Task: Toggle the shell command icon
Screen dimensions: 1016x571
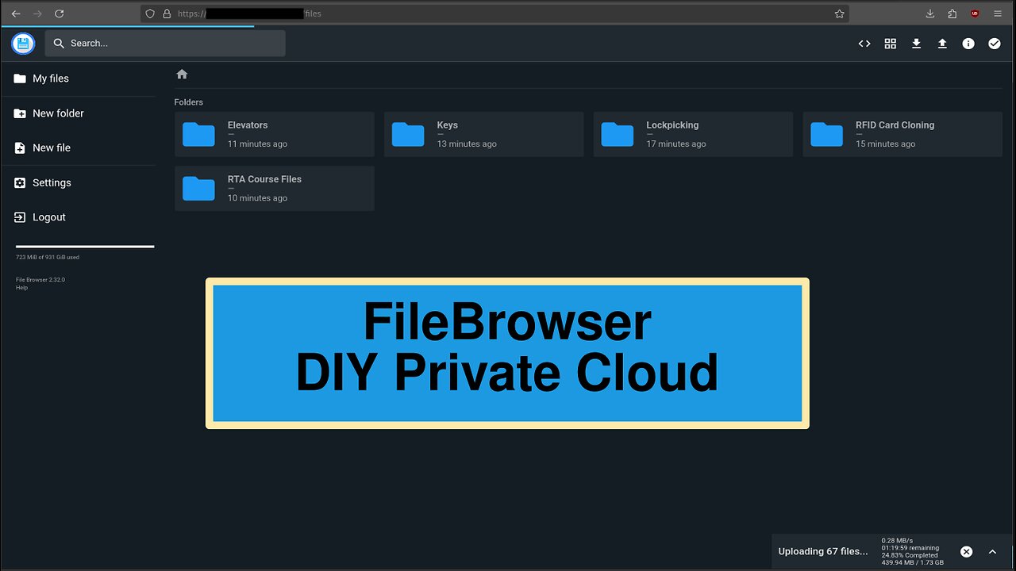Action: point(864,44)
